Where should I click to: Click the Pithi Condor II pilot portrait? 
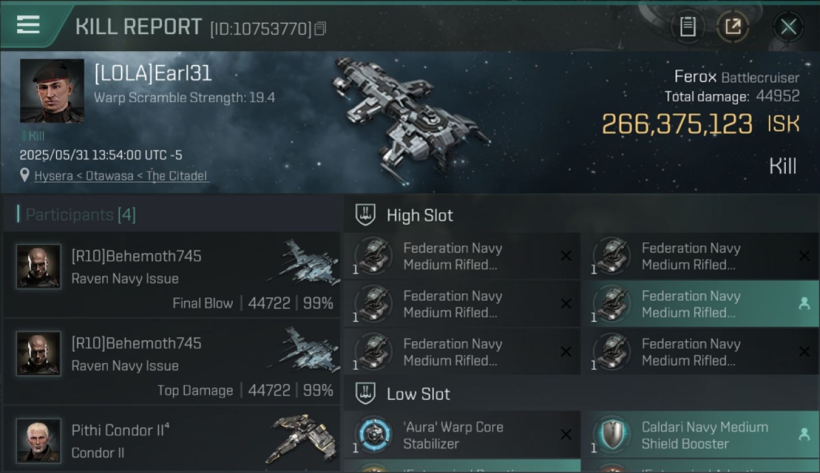tap(38, 440)
